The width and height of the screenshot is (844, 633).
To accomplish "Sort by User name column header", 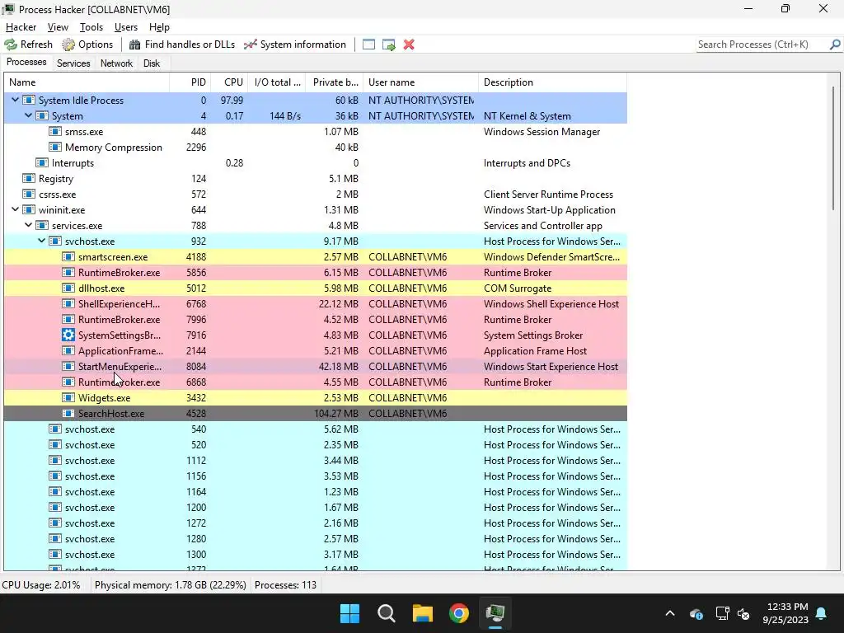I will pyautogui.click(x=420, y=82).
